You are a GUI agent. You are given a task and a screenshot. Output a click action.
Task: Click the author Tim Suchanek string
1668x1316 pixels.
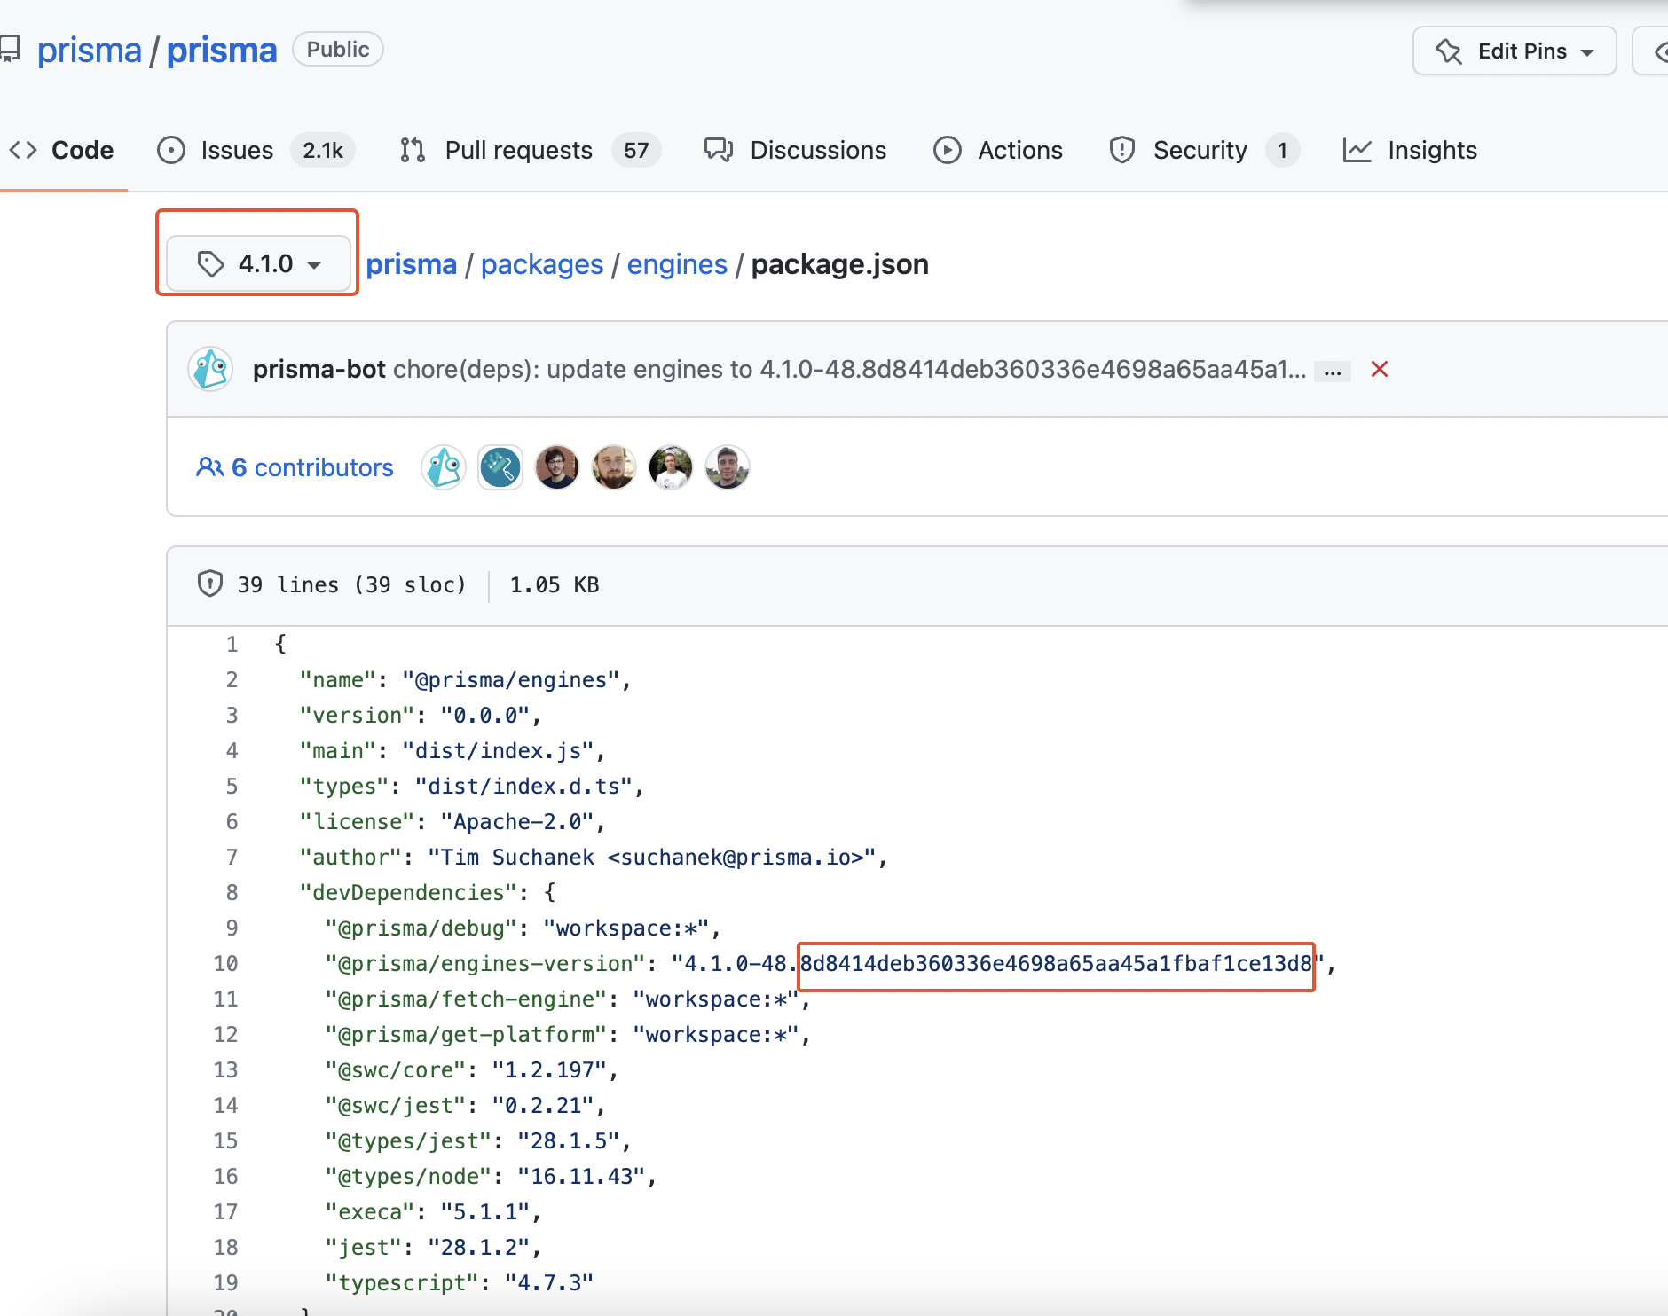(x=652, y=857)
